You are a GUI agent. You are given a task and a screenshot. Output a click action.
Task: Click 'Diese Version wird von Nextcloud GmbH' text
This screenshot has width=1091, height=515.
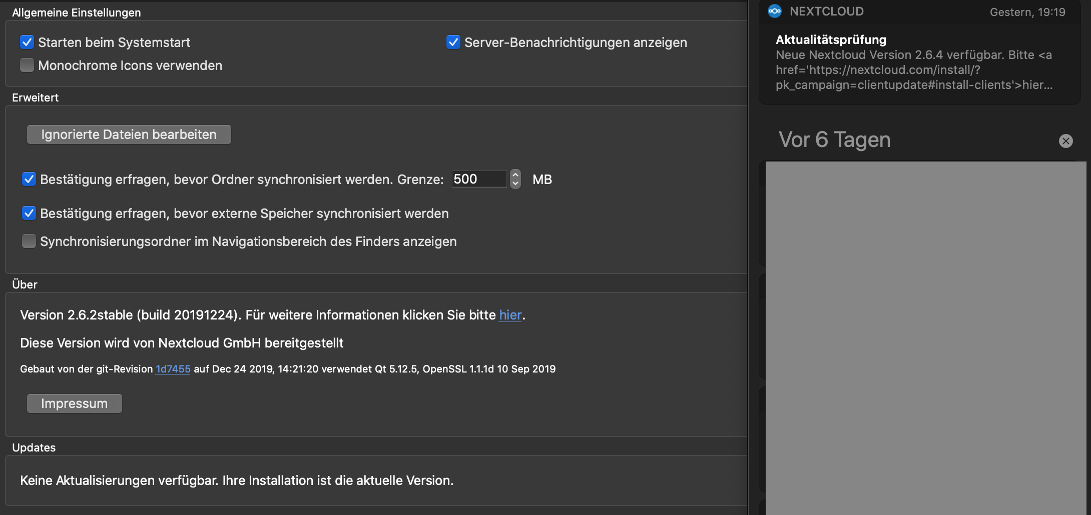click(182, 343)
